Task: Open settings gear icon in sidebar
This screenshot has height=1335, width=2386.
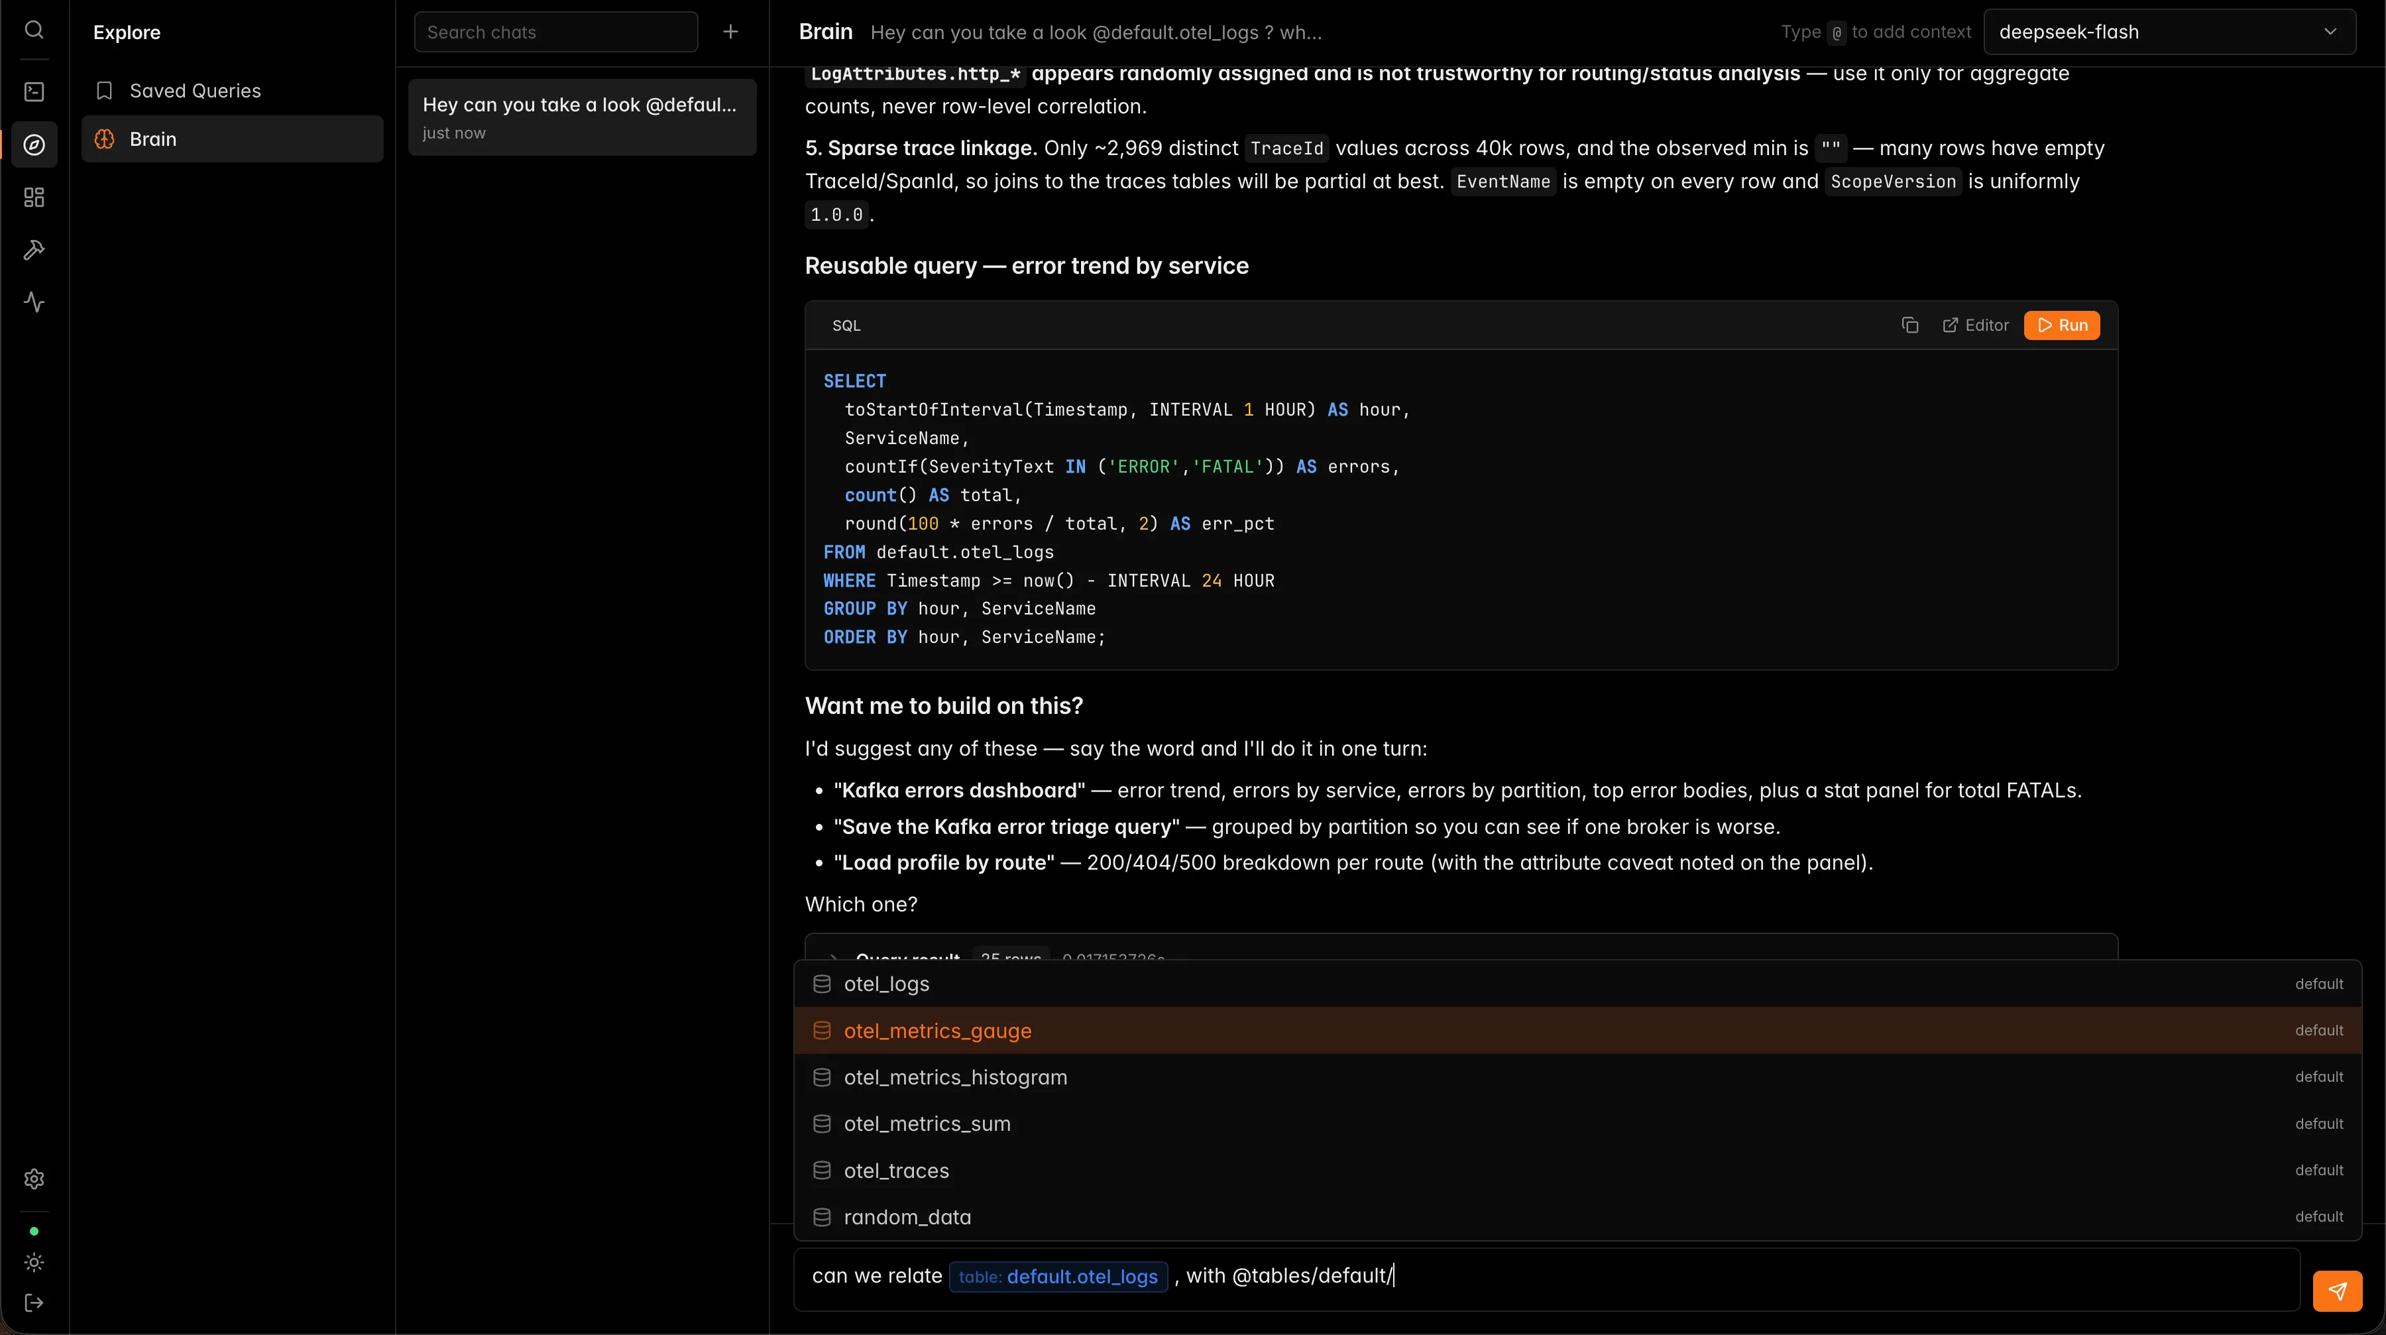Action: pyautogui.click(x=34, y=1179)
